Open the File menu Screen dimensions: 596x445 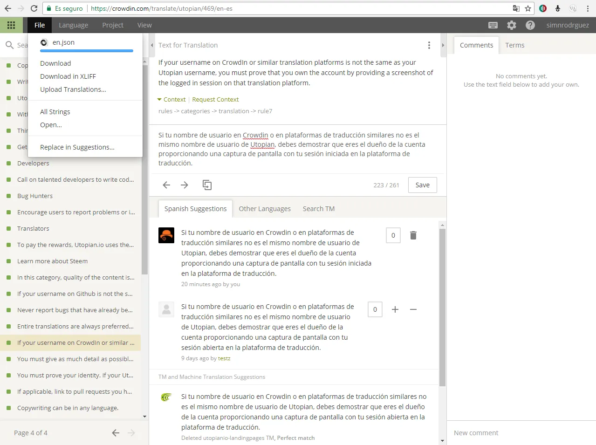40,25
